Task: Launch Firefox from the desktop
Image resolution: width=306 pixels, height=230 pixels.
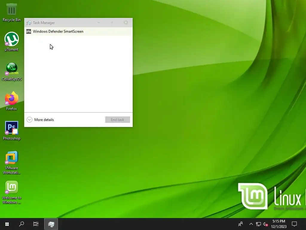Action: pyautogui.click(x=12, y=101)
